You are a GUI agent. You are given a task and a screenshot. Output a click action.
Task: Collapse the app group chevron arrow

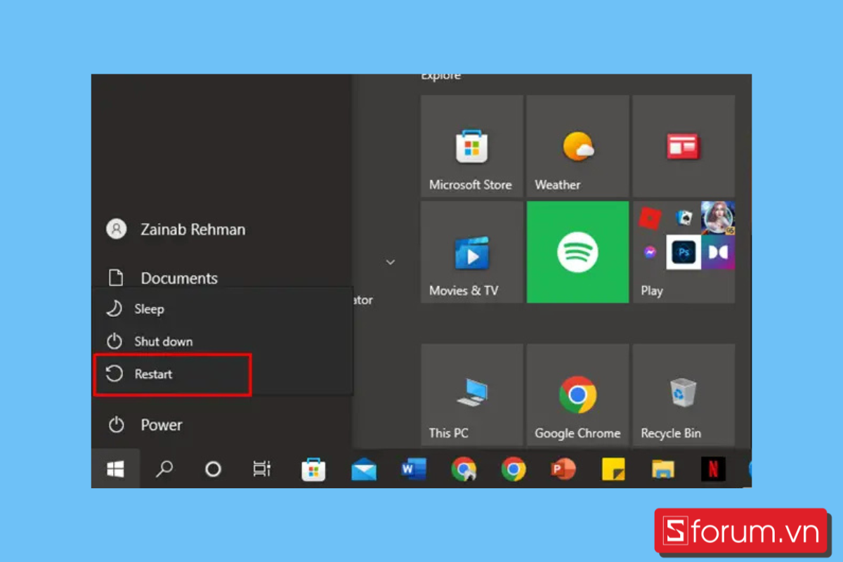pyautogui.click(x=391, y=262)
